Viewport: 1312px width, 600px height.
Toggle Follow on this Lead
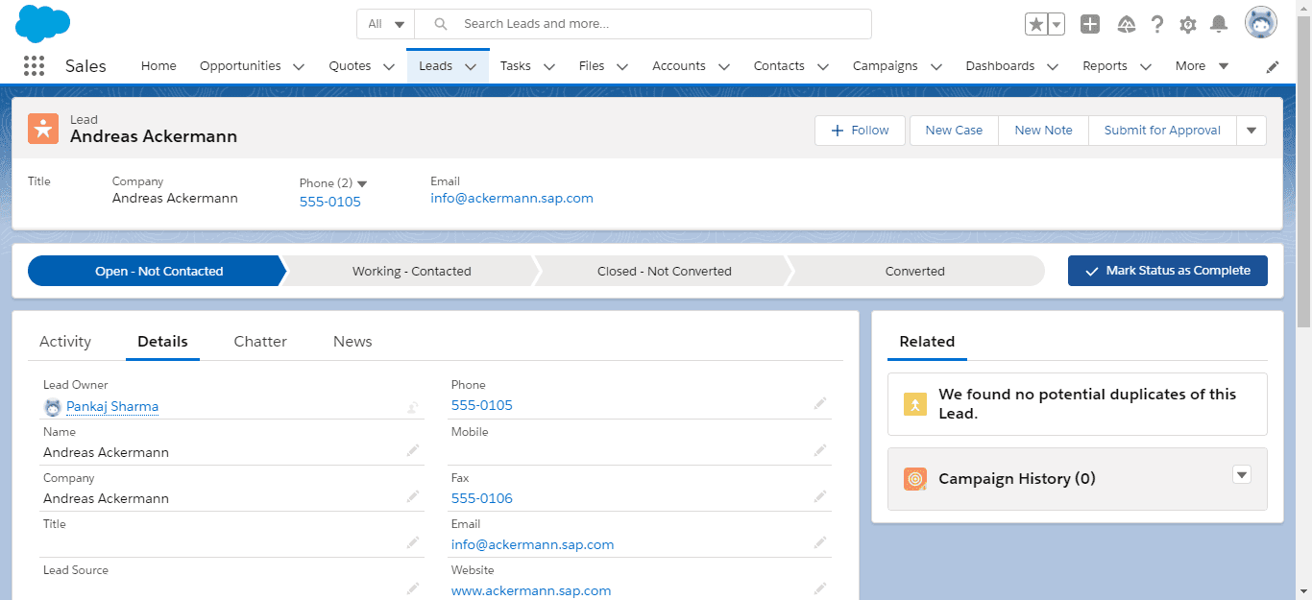[859, 130]
